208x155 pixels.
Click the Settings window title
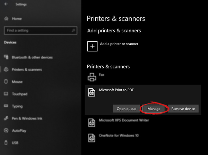pos(21,5)
